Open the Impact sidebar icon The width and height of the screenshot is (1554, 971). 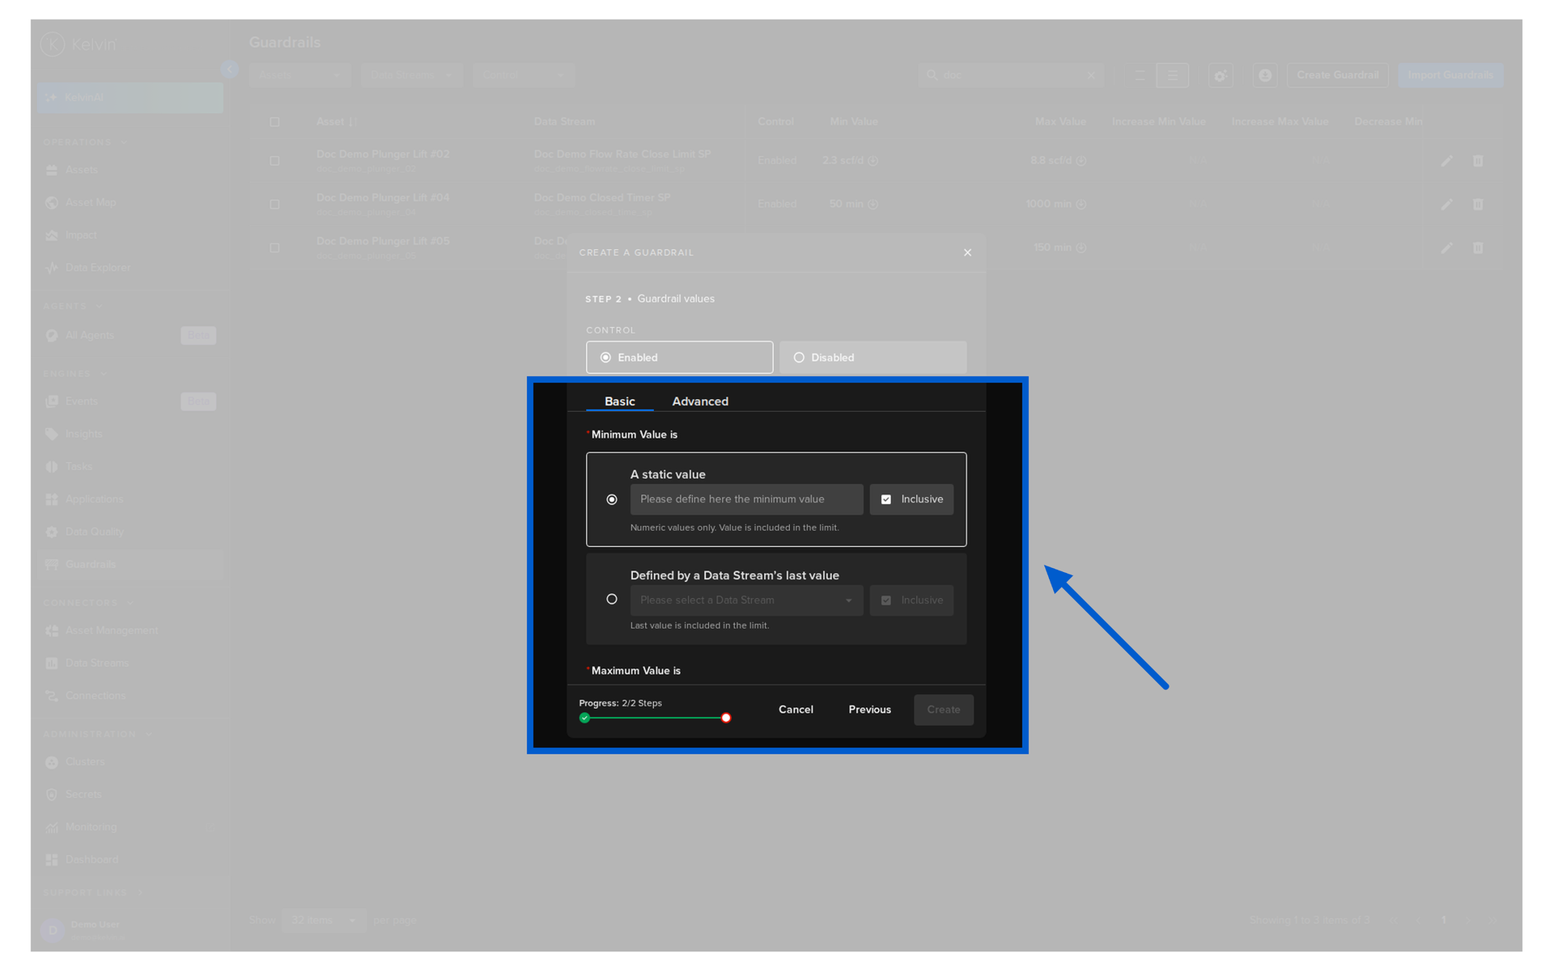(52, 235)
